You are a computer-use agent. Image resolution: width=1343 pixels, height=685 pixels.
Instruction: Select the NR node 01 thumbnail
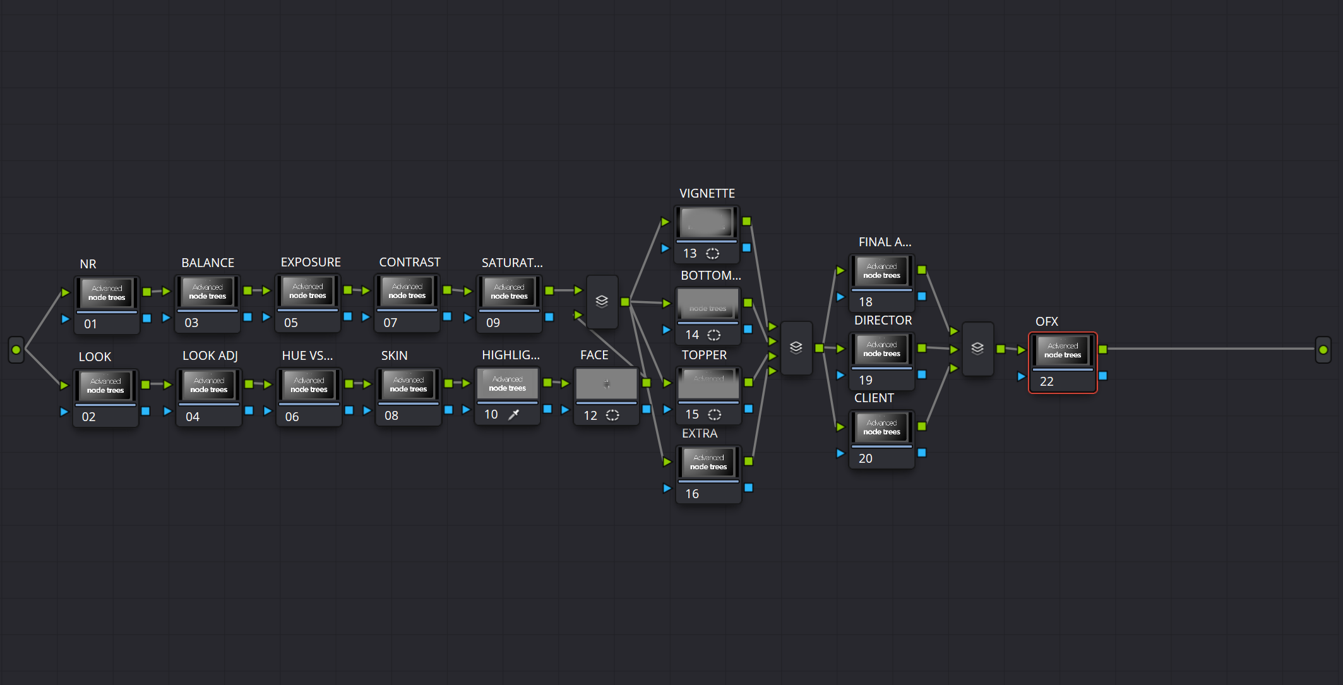tap(106, 291)
